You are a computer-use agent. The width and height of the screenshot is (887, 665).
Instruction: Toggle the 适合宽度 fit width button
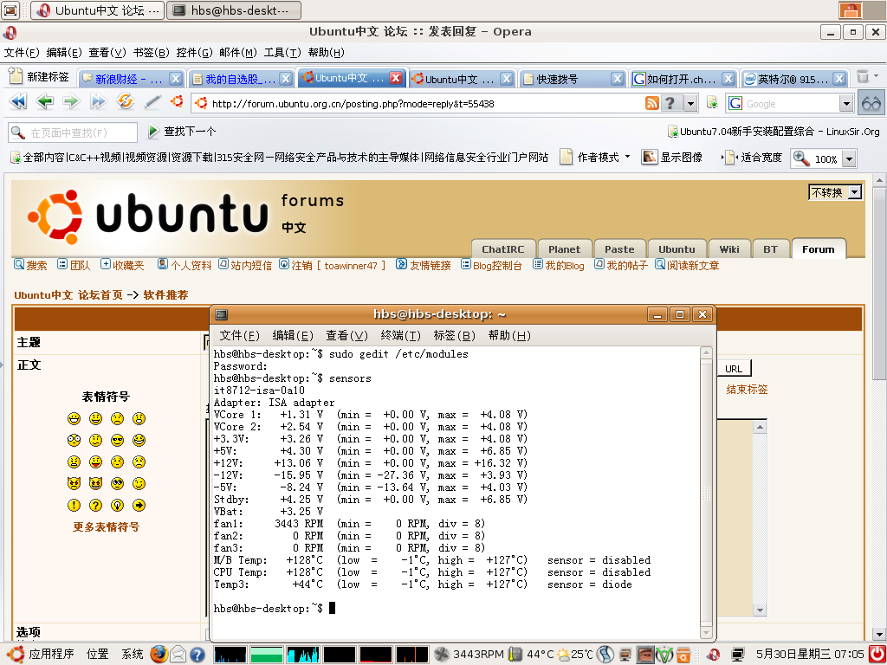(752, 158)
